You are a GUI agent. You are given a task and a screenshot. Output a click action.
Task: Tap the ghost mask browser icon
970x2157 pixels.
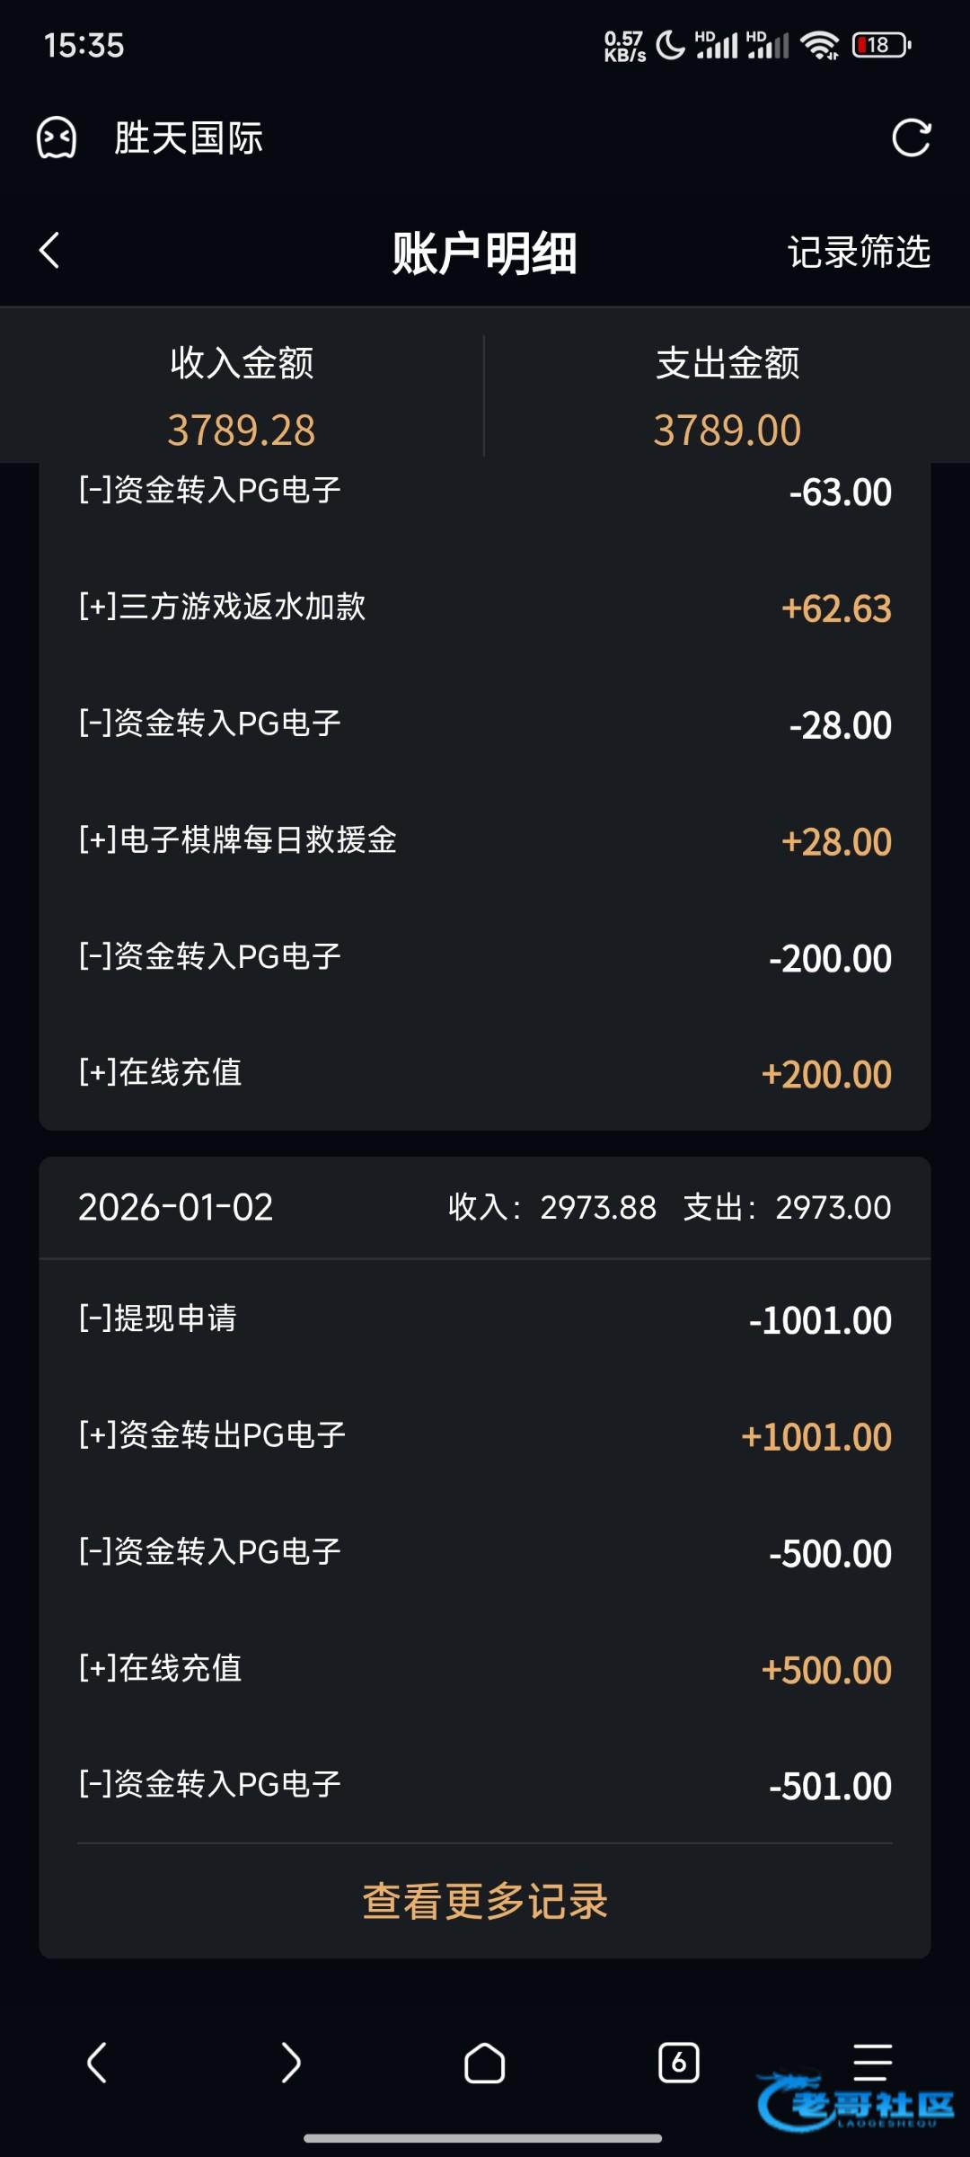57,138
